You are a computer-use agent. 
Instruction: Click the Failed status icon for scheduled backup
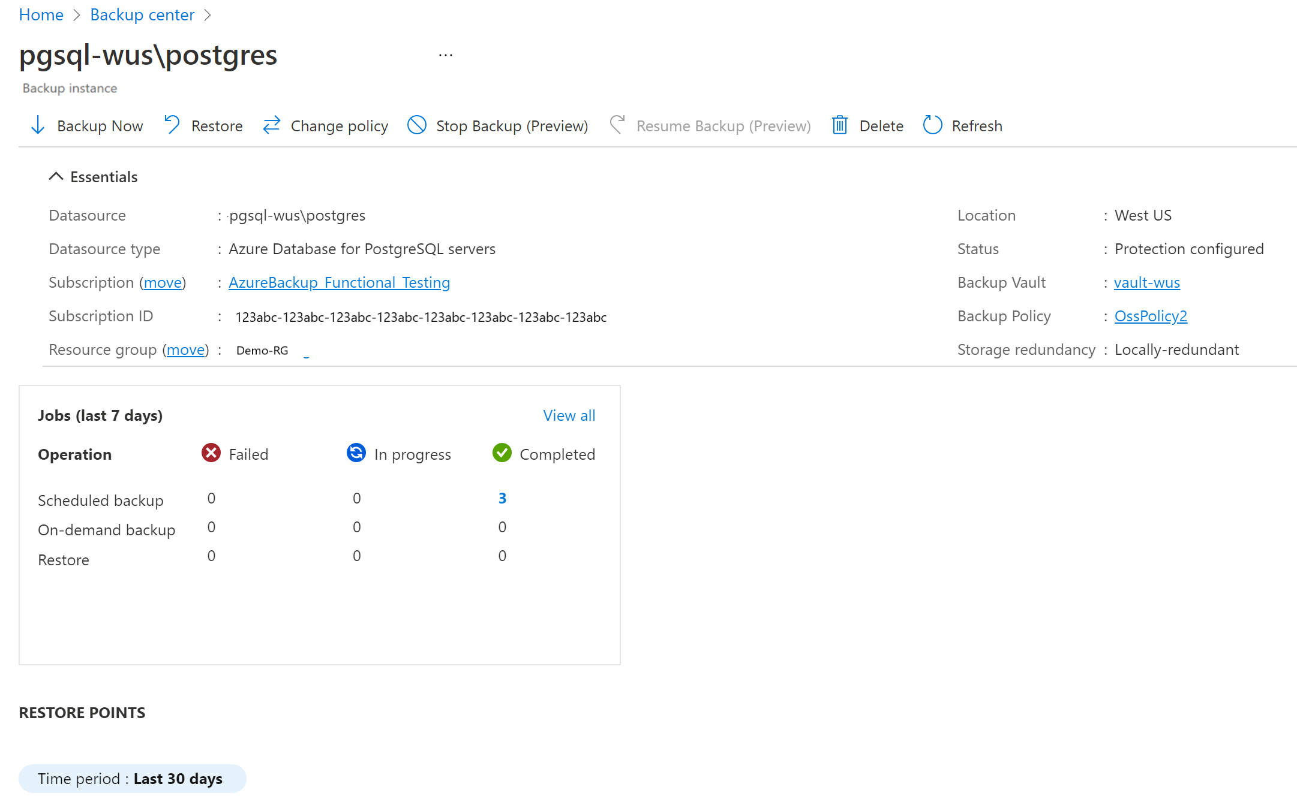coord(211,498)
